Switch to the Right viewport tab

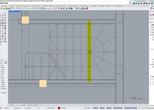[36, 105]
